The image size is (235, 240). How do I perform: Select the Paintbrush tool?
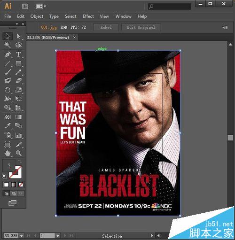(8, 72)
